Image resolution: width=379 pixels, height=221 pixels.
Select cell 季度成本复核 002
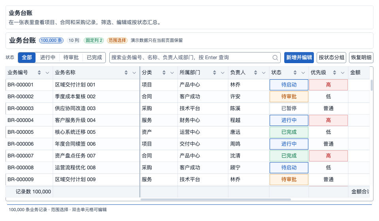pyautogui.click(x=96, y=97)
